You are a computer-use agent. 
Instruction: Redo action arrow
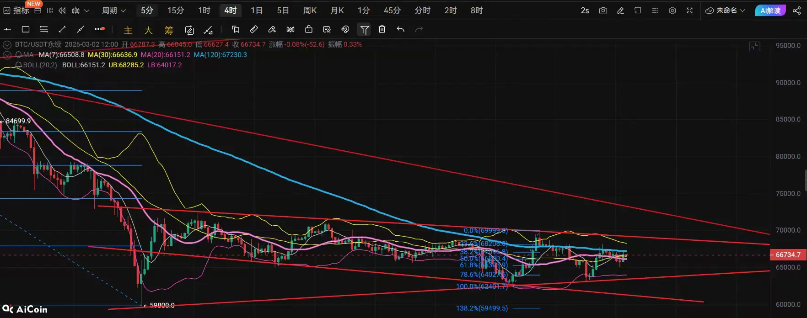point(419,29)
